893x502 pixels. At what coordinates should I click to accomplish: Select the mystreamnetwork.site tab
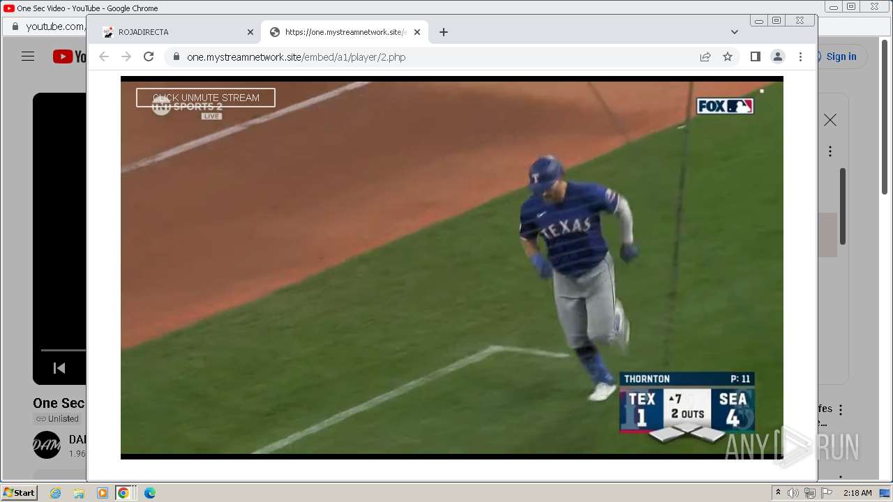click(345, 32)
